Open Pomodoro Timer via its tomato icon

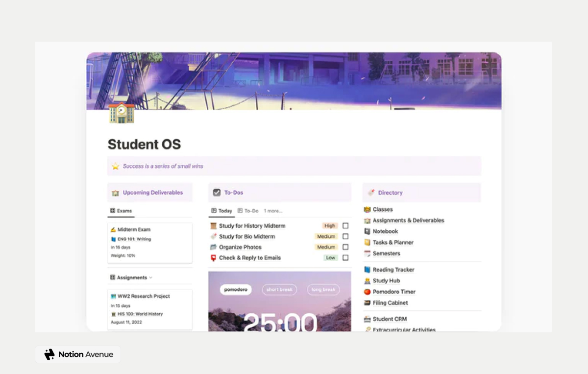point(368,292)
